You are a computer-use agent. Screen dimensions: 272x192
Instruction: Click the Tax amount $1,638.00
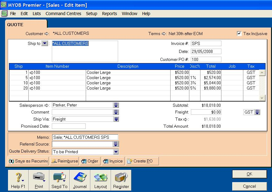[212, 119]
